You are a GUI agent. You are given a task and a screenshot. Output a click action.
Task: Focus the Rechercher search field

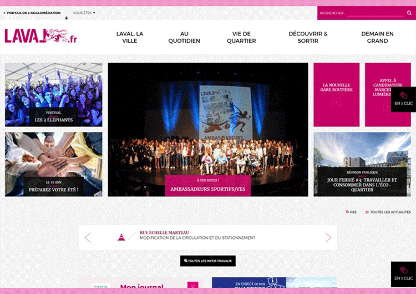[376, 13]
